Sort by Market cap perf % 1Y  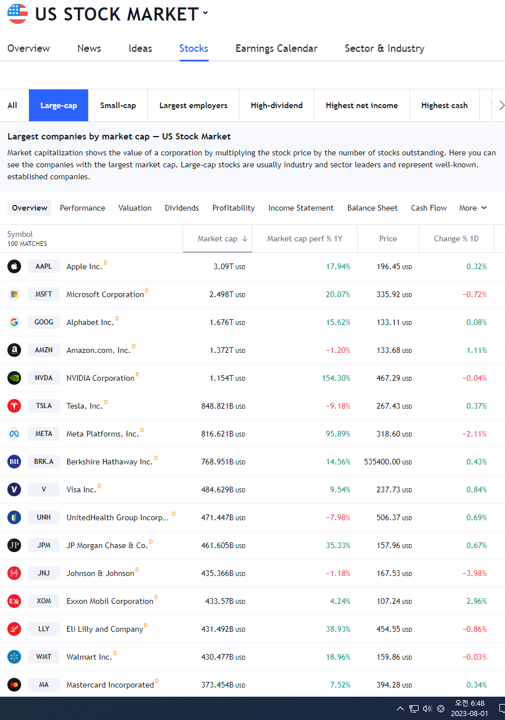click(305, 238)
